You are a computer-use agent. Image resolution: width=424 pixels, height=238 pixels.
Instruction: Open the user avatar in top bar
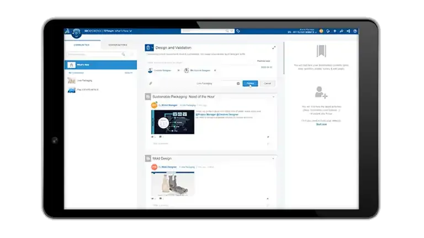(x=321, y=31)
